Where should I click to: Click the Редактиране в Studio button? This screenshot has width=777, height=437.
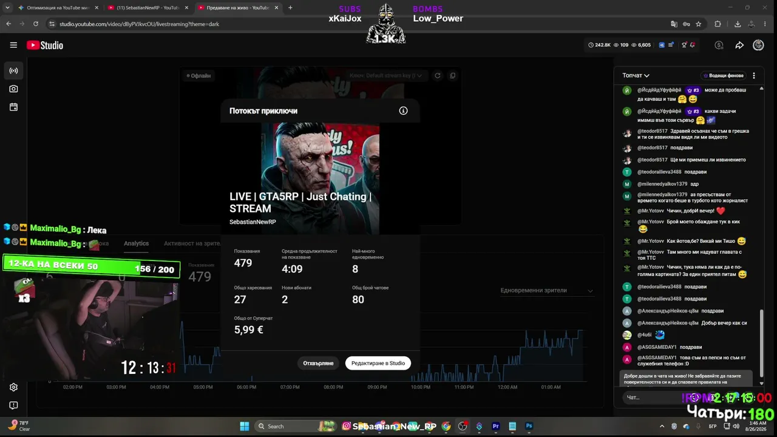click(x=378, y=363)
